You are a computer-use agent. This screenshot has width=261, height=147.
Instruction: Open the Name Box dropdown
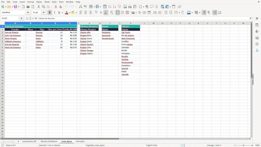[x=21, y=18]
